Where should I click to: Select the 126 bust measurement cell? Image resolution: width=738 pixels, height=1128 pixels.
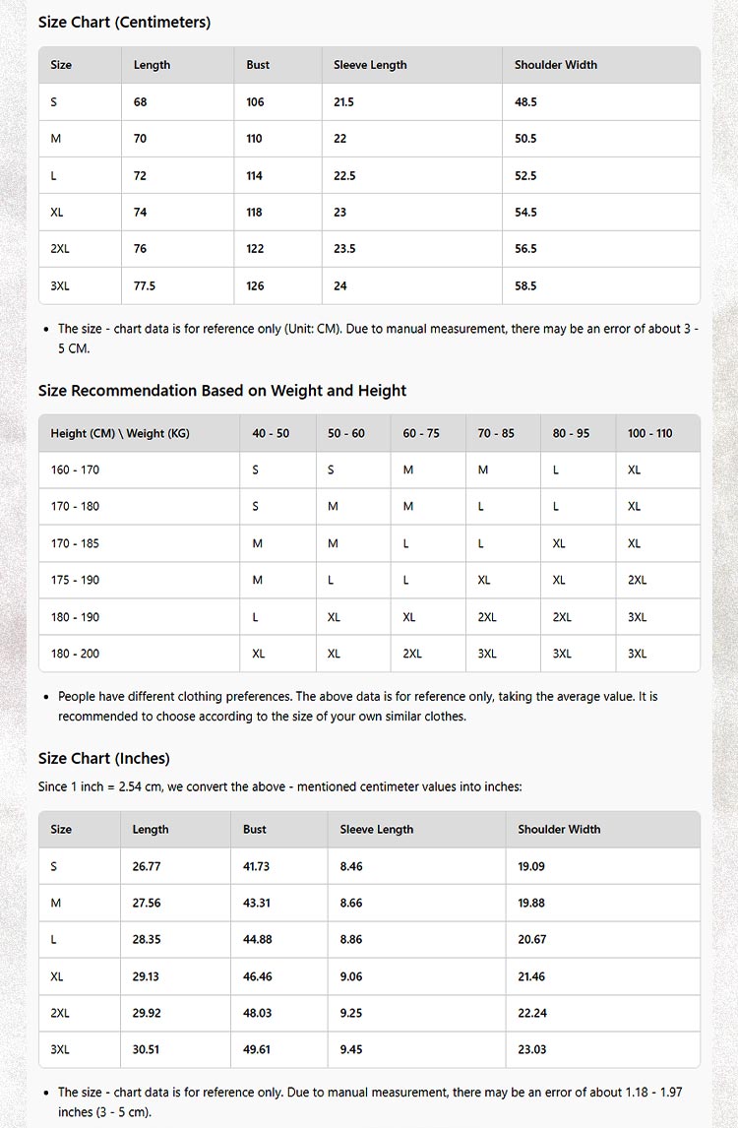click(x=255, y=286)
